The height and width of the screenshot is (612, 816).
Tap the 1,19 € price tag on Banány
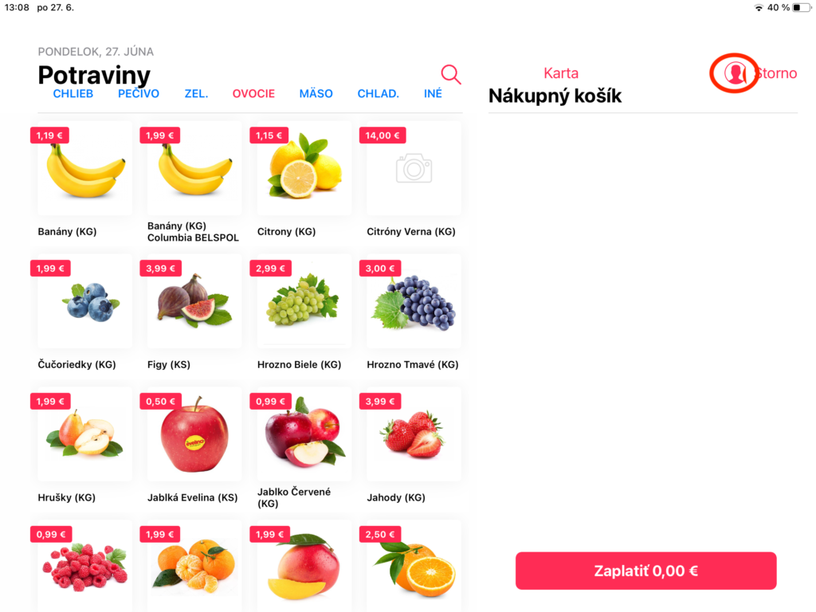pos(49,135)
